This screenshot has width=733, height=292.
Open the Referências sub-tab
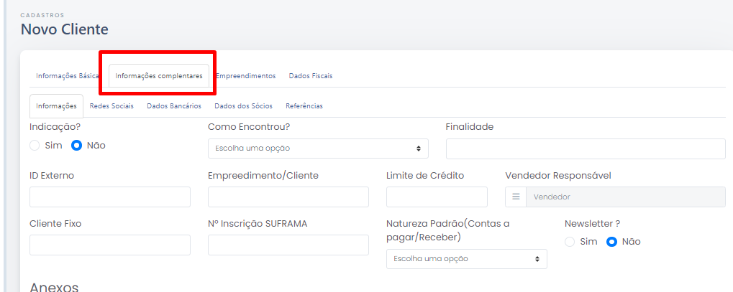[x=304, y=106]
